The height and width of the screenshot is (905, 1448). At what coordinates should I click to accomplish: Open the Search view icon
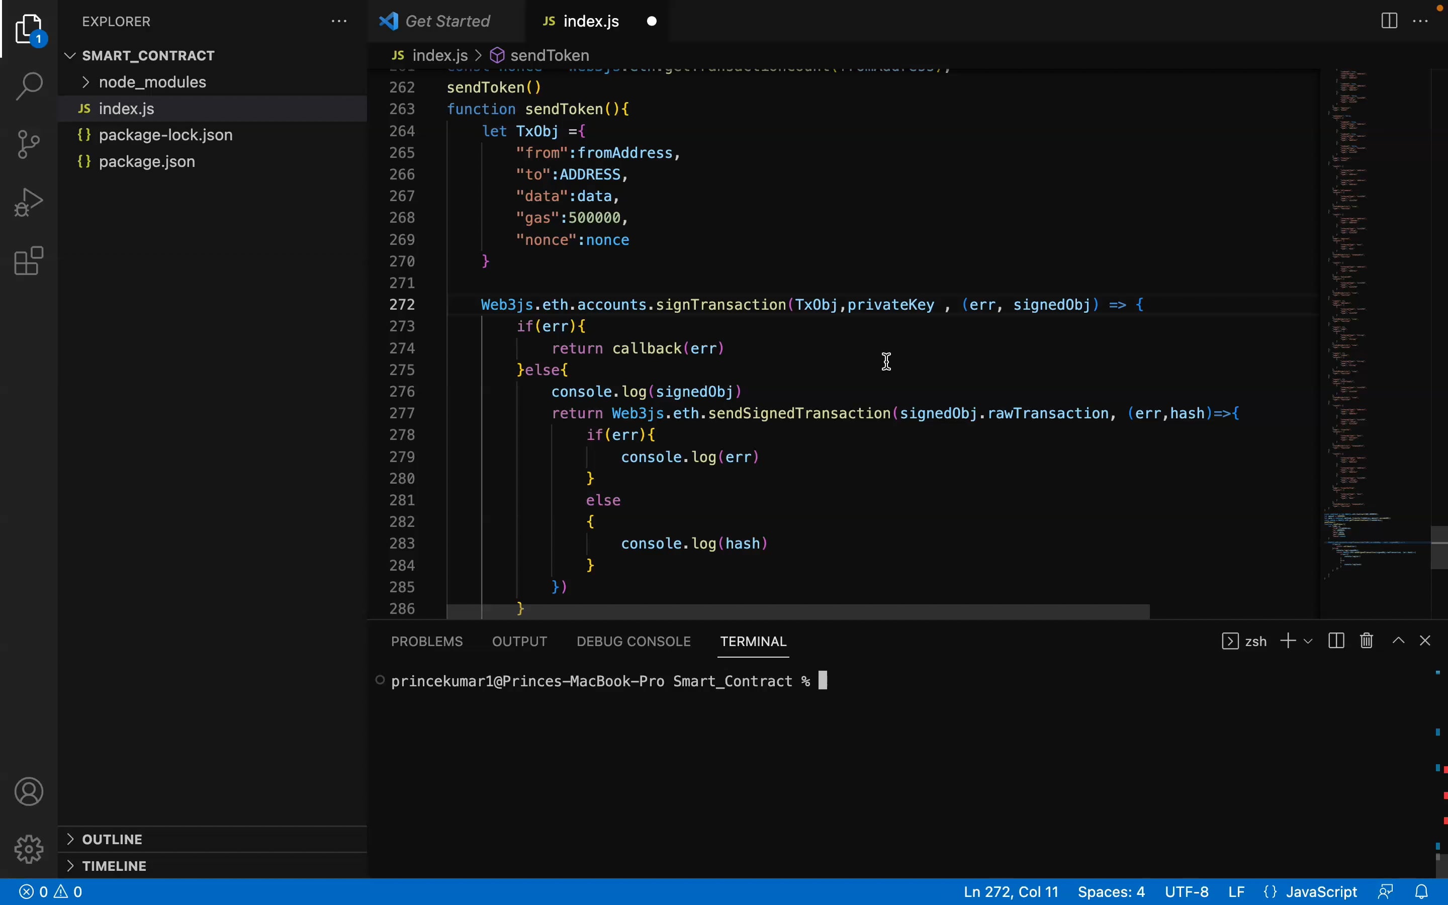(29, 87)
